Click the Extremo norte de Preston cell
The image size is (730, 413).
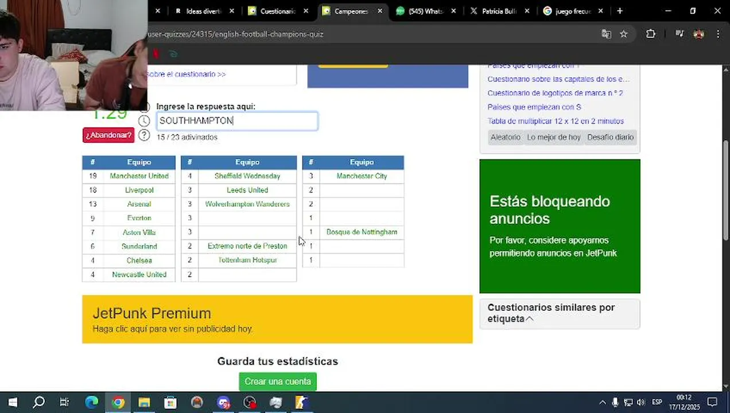point(247,246)
